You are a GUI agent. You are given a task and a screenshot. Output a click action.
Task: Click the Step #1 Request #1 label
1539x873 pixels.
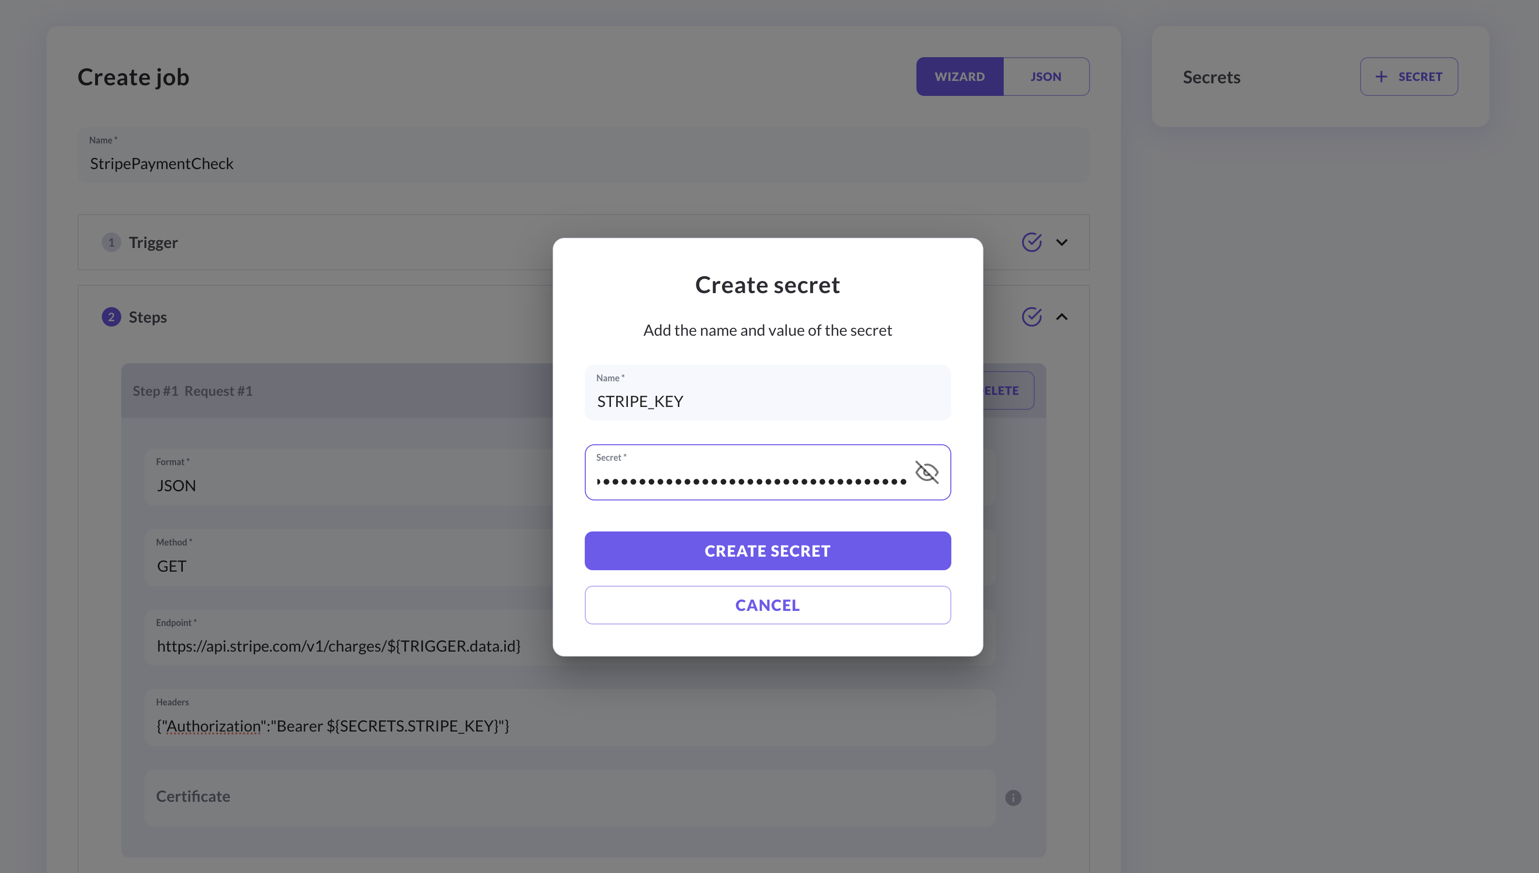click(193, 390)
